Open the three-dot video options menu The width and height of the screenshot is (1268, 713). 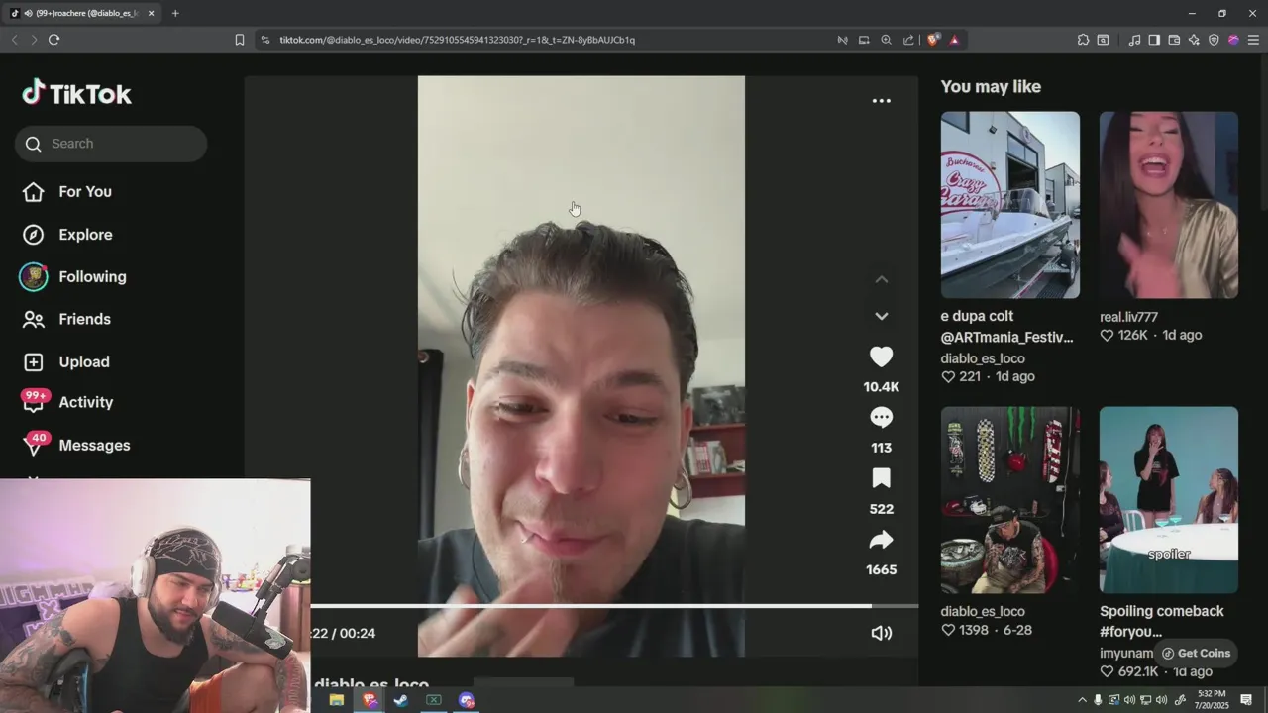click(x=881, y=101)
